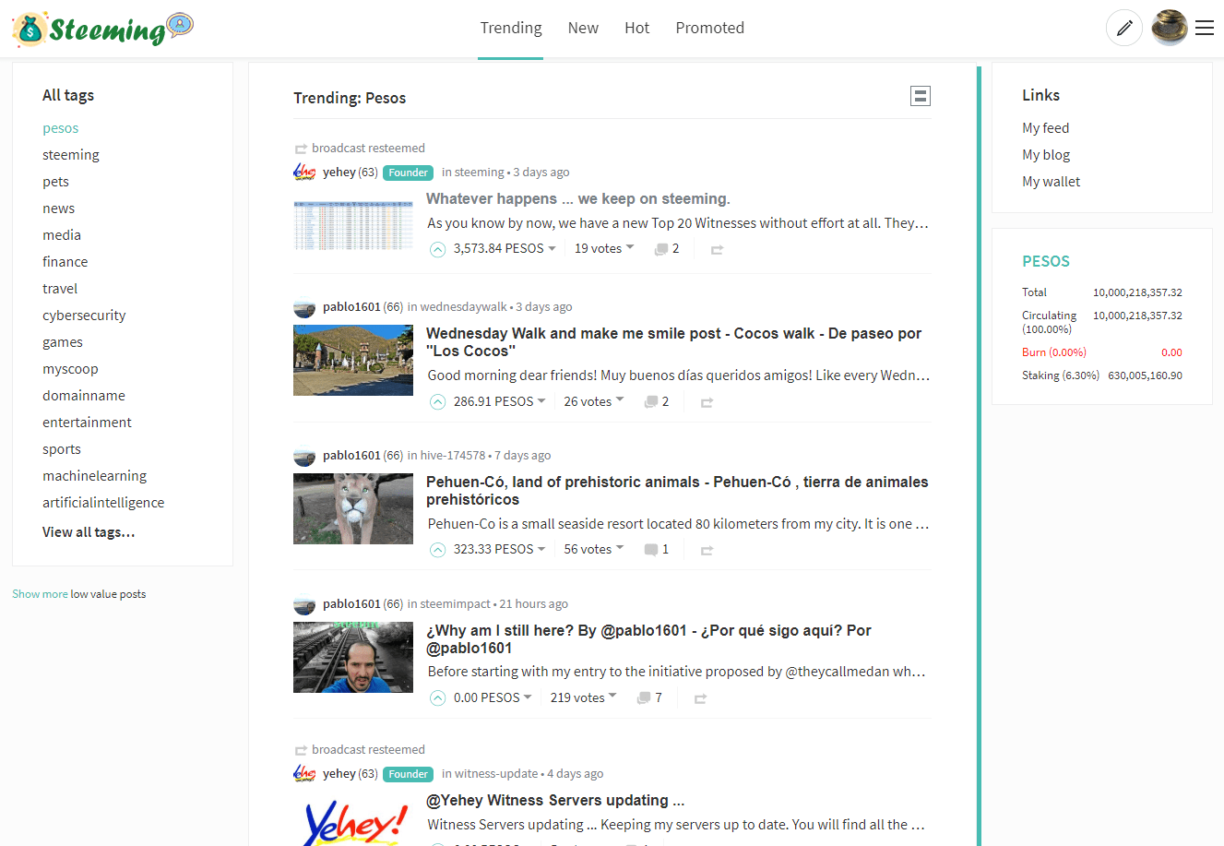The width and height of the screenshot is (1224, 846).
Task: Upvote 'Whatever happens ... we keep on steeming' post
Action: (x=438, y=249)
